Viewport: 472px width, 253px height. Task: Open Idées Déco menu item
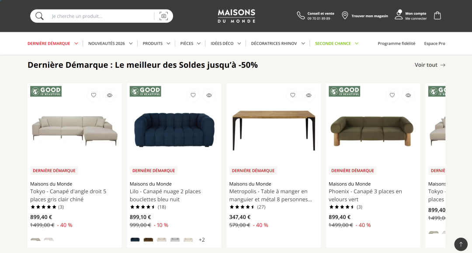coord(222,44)
